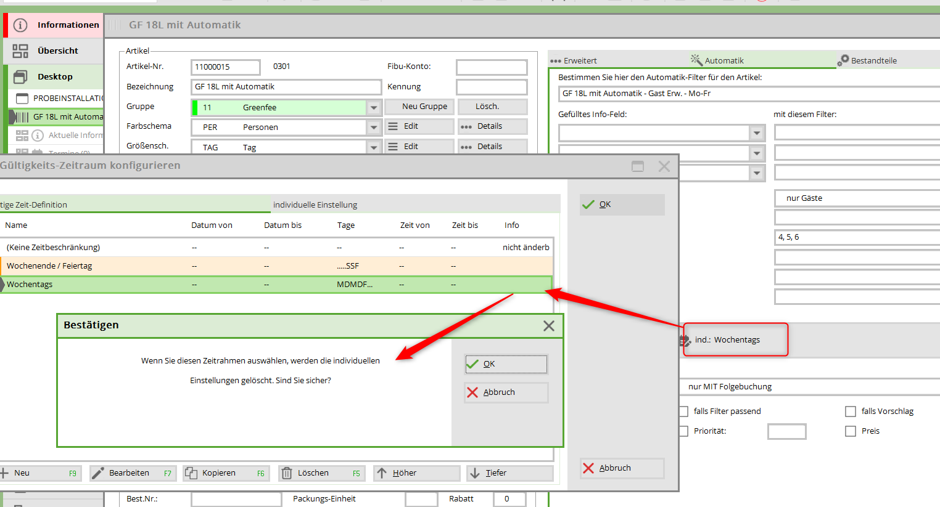Click the Kennung input field
Screen dimensions: 940x507
click(x=492, y=87)
